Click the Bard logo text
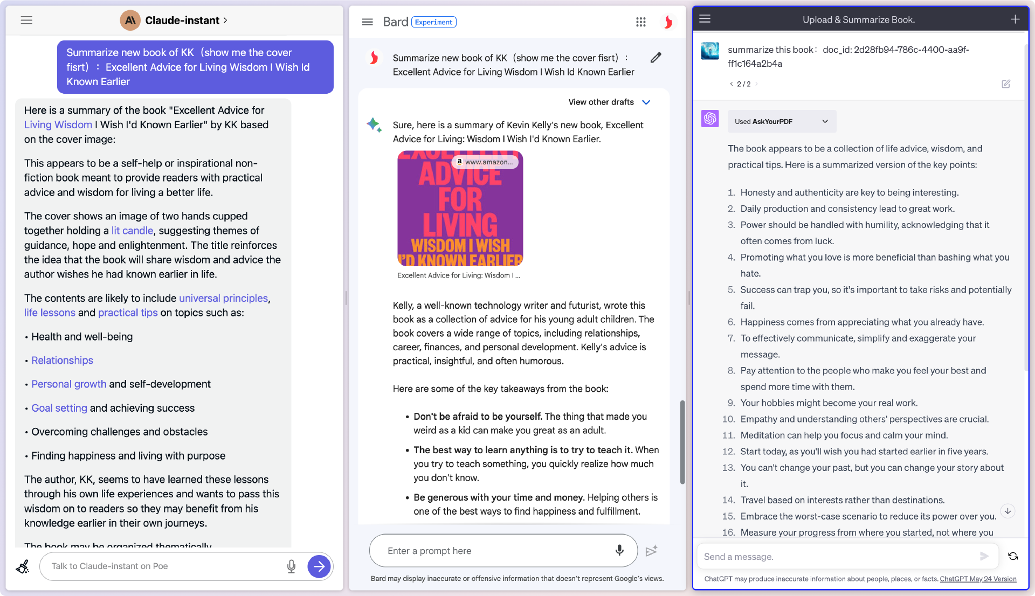This screenshot has height=596, width=1035. pos(396,22)
